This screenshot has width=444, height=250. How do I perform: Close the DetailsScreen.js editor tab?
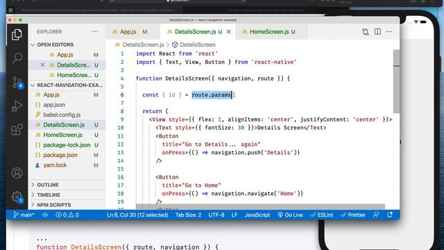pyautogui.click(x=228, y=32)
